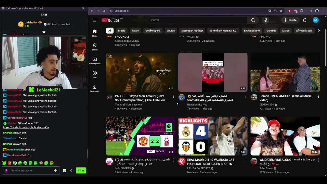Open the You page in sidebar
Viewport: 327px width, 184px height.
click(x=95, y=74)
